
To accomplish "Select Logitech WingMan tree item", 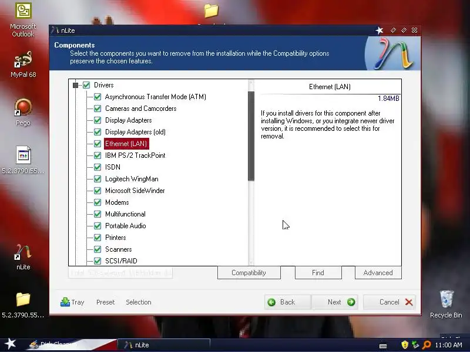I will 132,179.
